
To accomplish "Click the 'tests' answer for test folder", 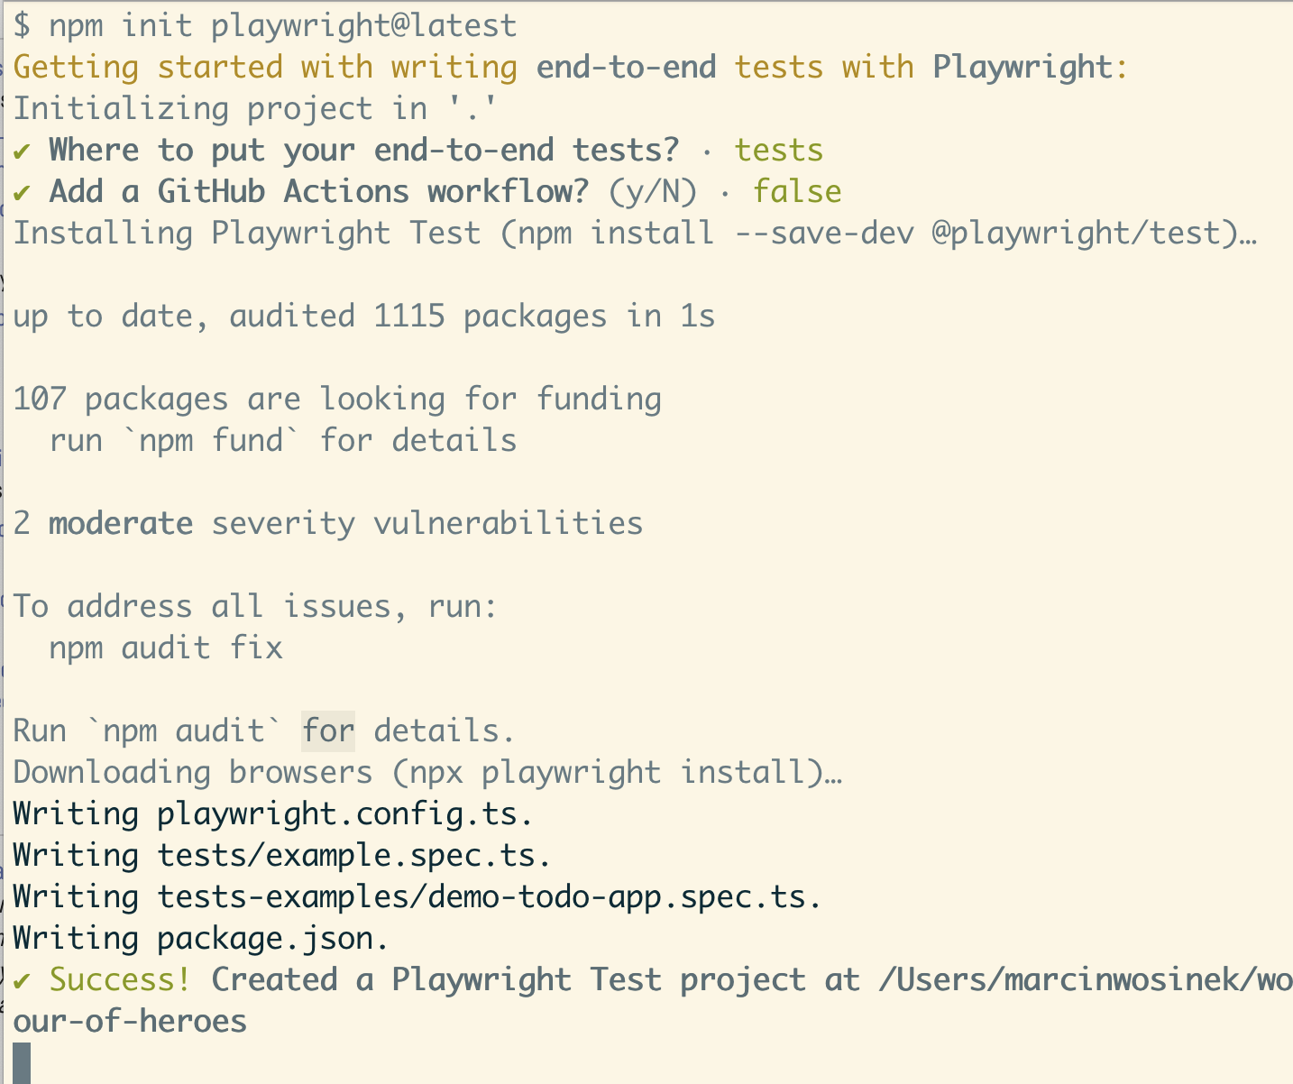I will coord(779,150).
